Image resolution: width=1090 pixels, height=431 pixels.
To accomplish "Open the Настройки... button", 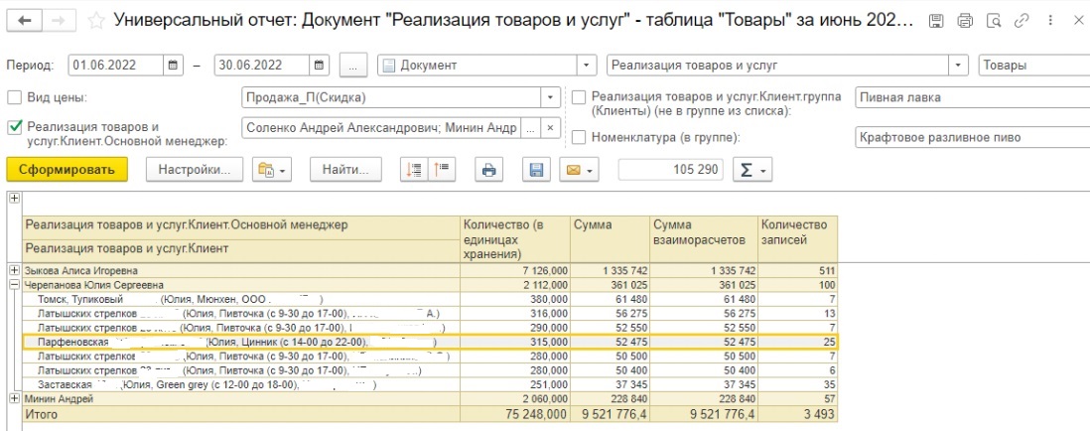I will pyautogui.click(x=195, y=170).
